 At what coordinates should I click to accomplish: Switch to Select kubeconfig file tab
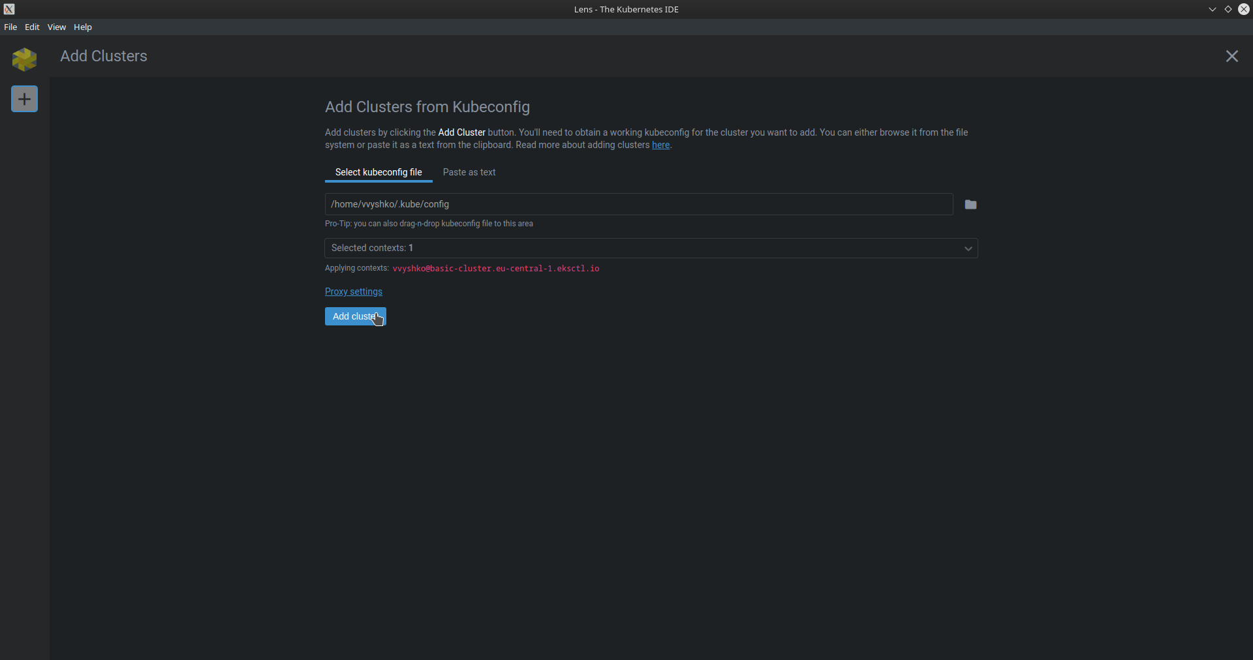379,172
